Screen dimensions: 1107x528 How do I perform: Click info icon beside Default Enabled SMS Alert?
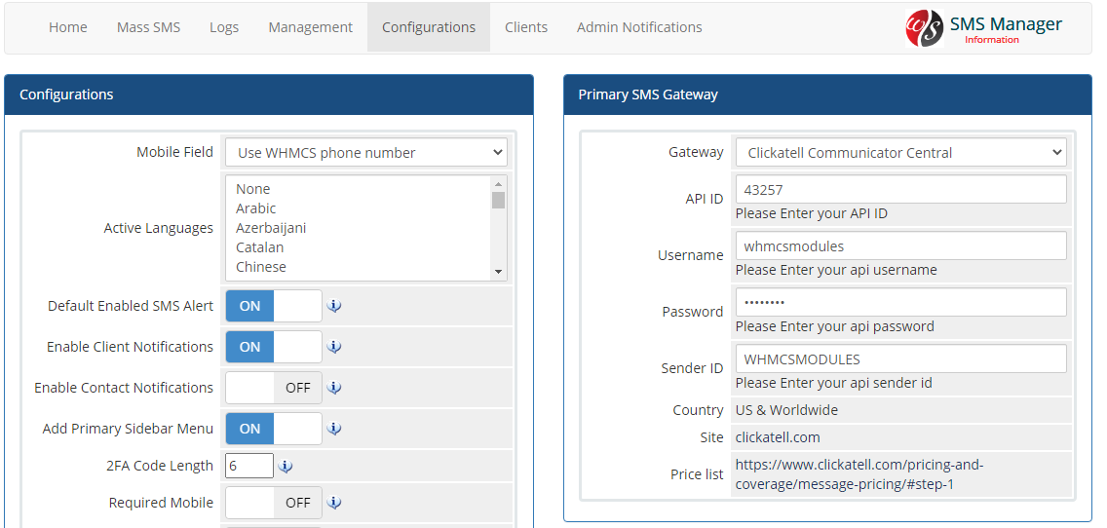coord(334,306)
